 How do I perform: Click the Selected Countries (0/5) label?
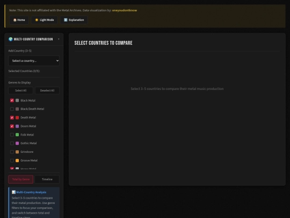coord(24,71)
